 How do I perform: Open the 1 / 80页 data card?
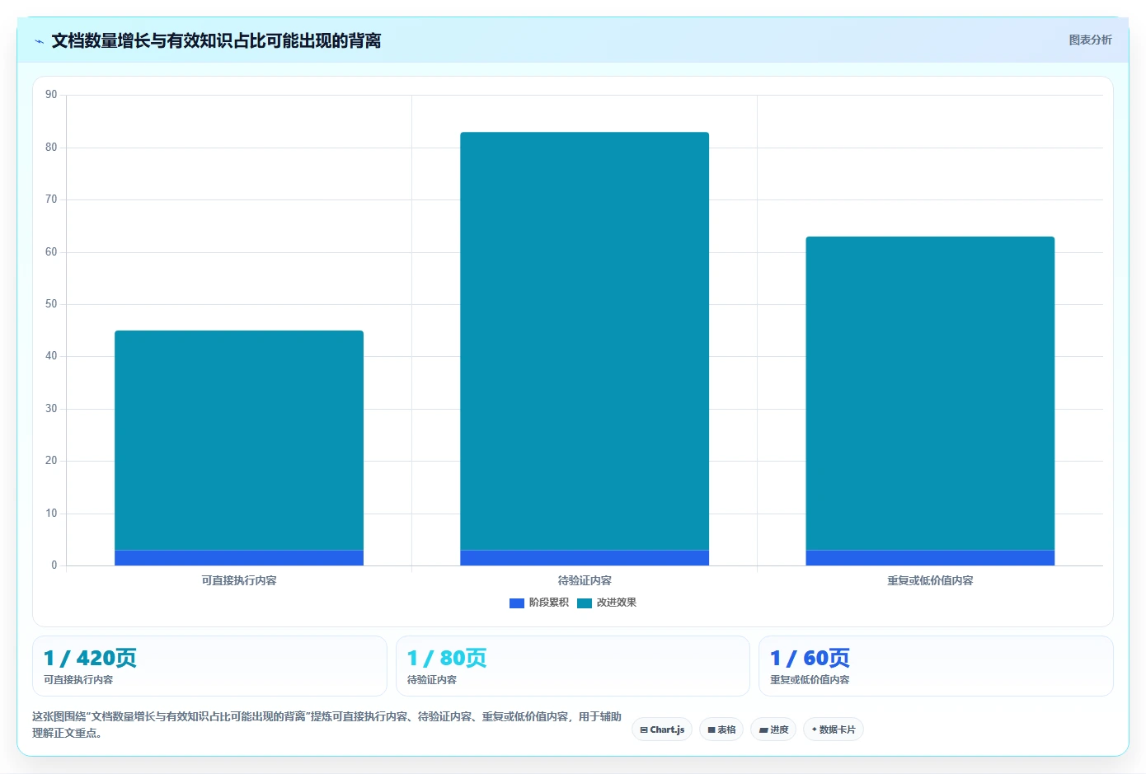click(x=573, y=666)
